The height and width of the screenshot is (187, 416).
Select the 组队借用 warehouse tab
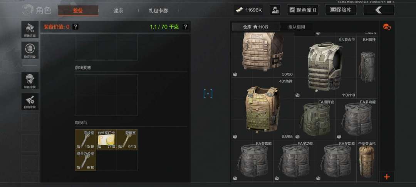[296, 27]
